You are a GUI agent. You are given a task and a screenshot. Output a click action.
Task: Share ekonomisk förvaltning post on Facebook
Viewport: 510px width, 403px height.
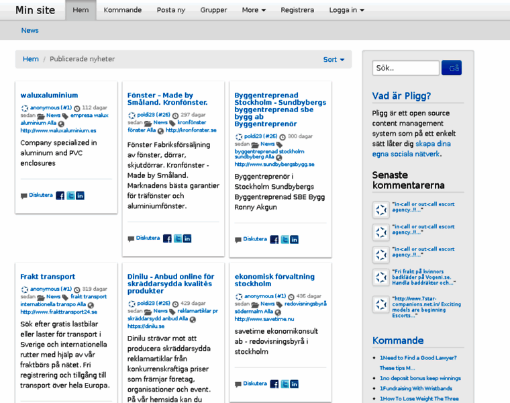274,384
